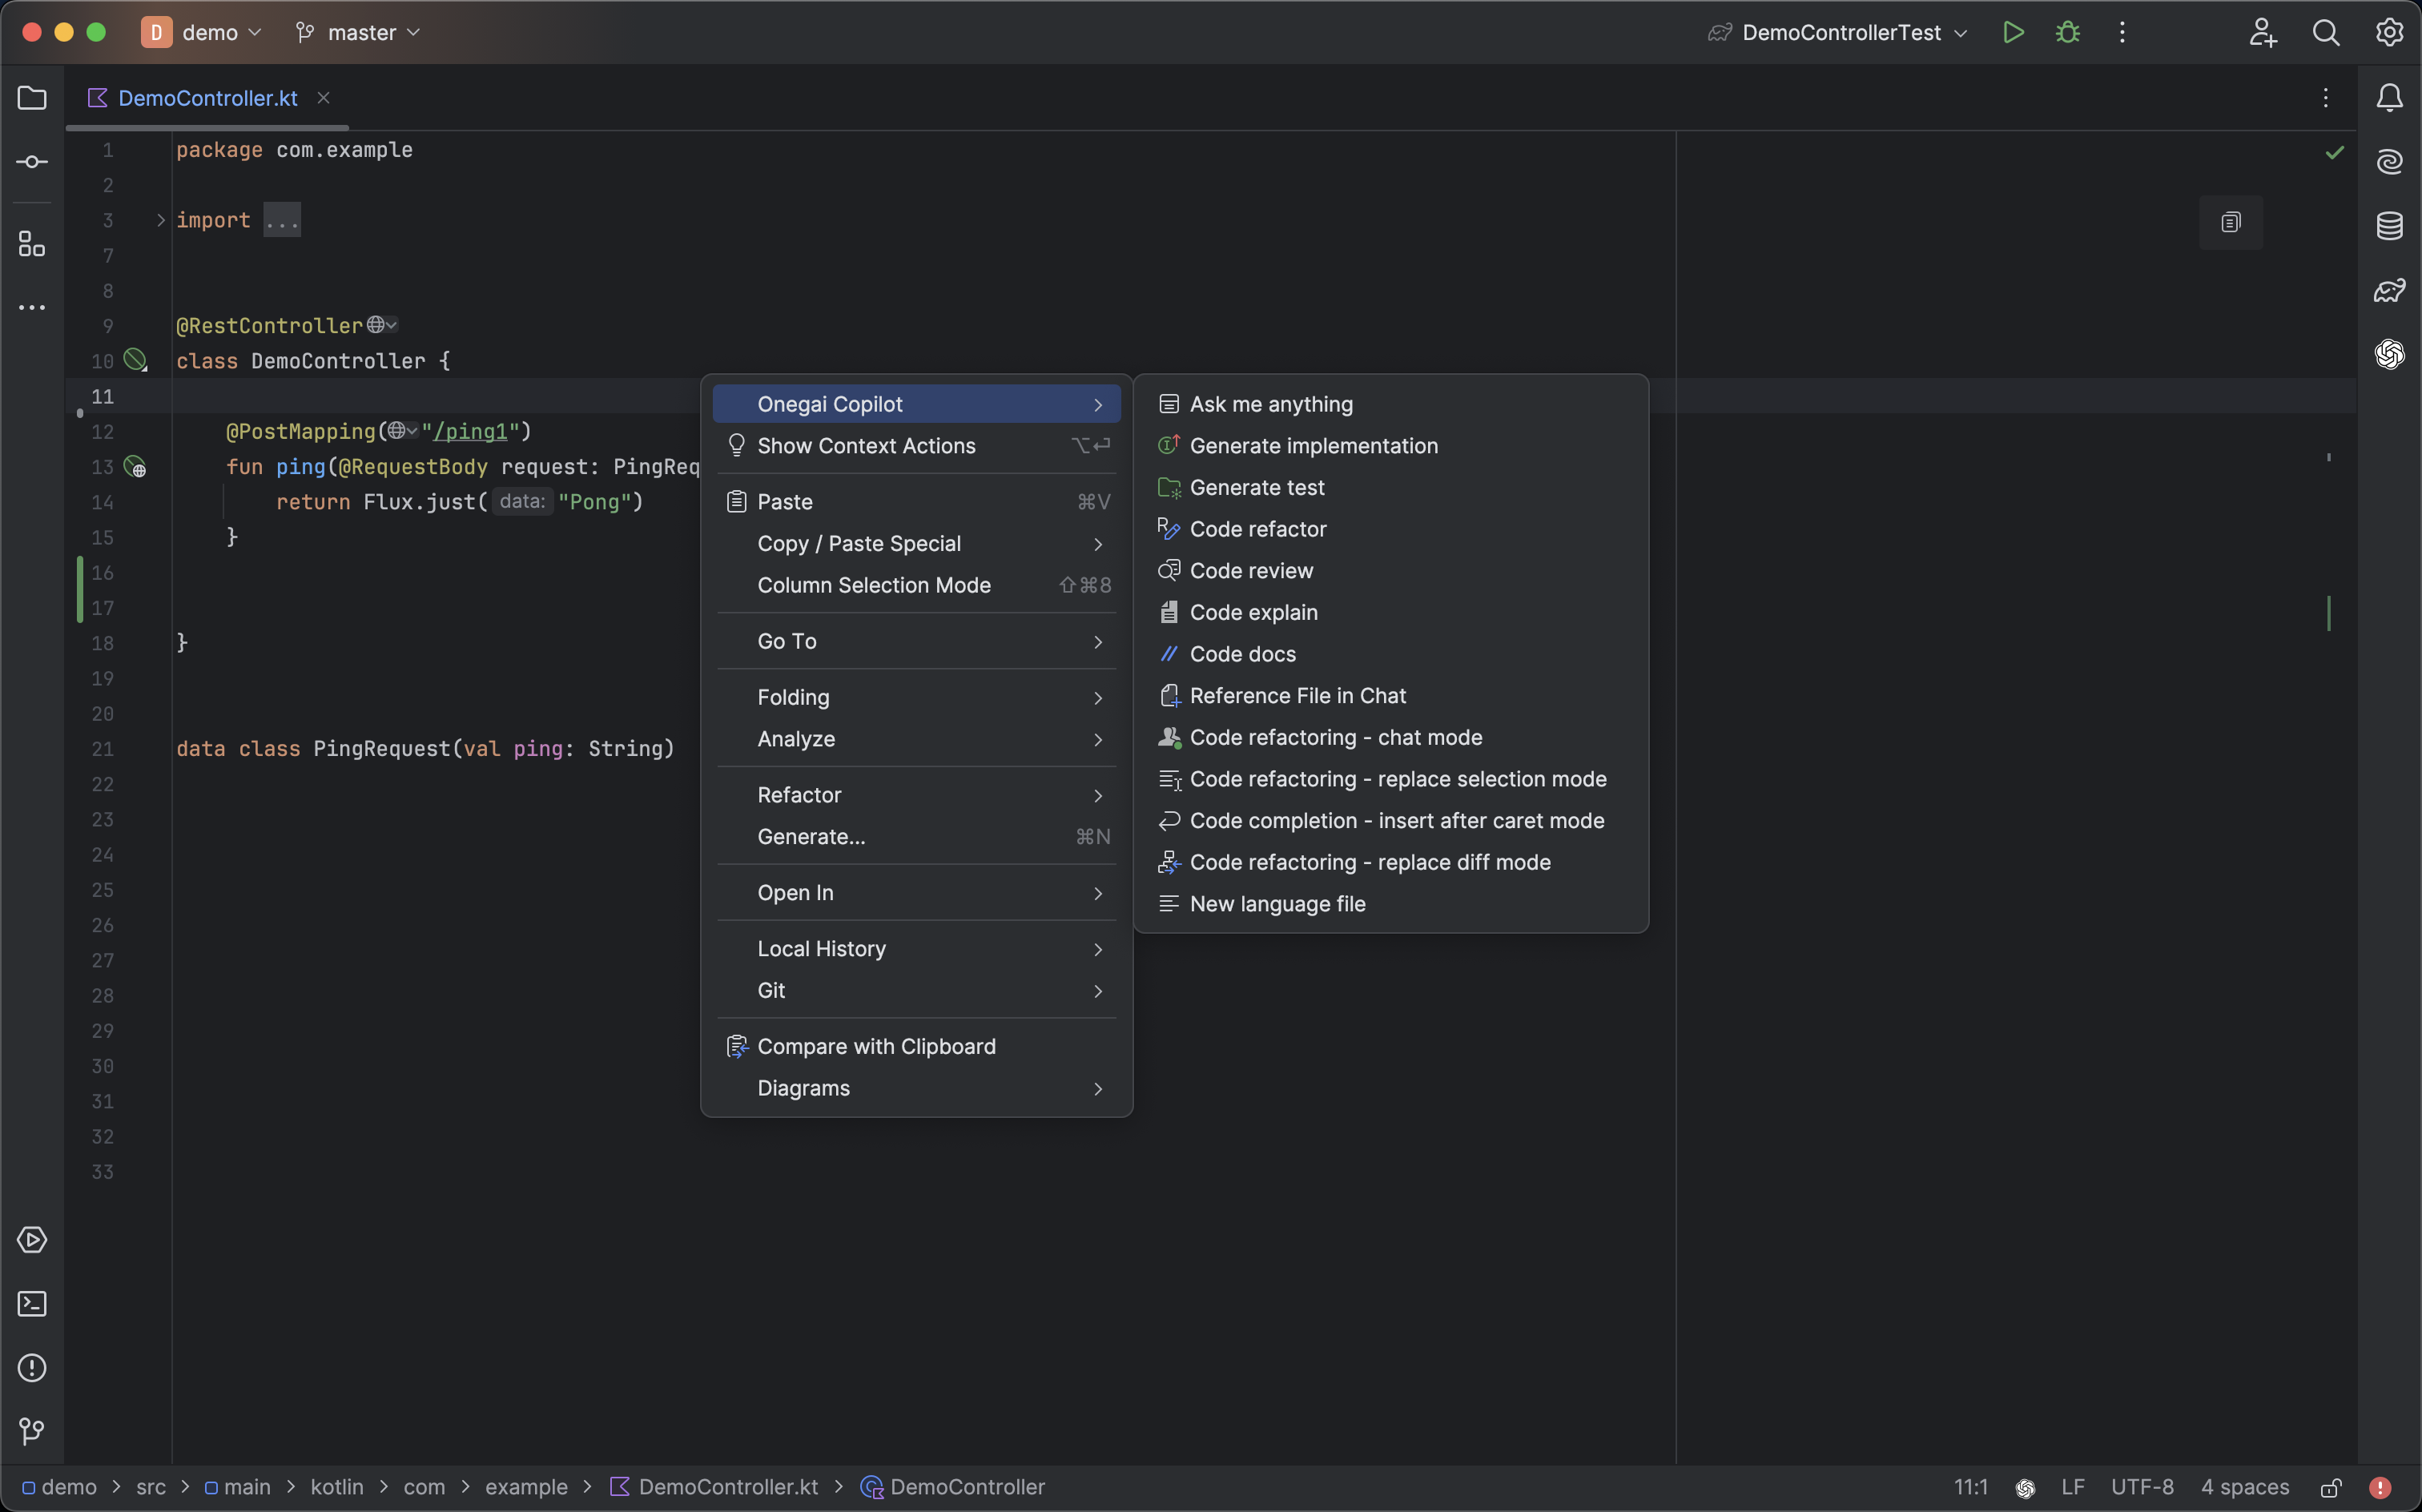Click the red error indicator in status bar

tap(2380, 1488)
